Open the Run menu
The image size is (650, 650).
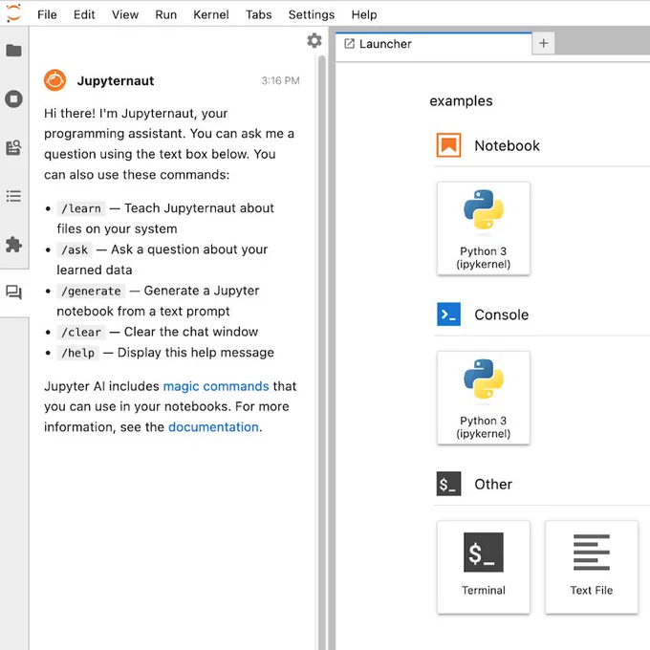(165, 14)
